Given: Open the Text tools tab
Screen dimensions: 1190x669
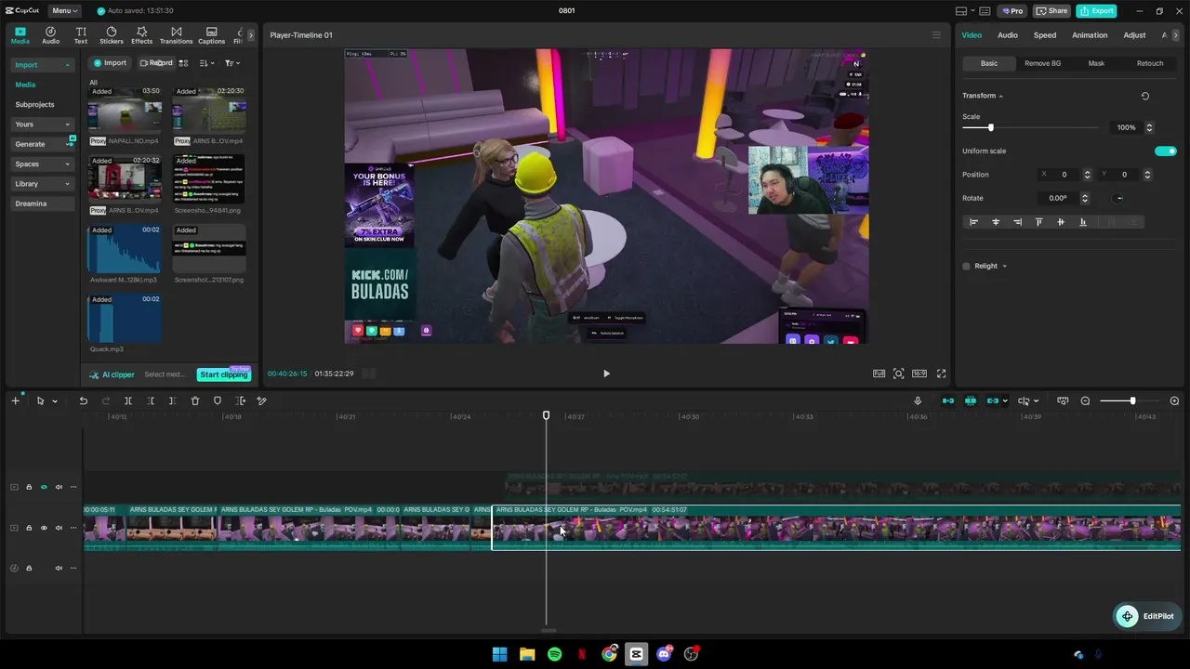Looking at the screenshot, I should 81,35.
